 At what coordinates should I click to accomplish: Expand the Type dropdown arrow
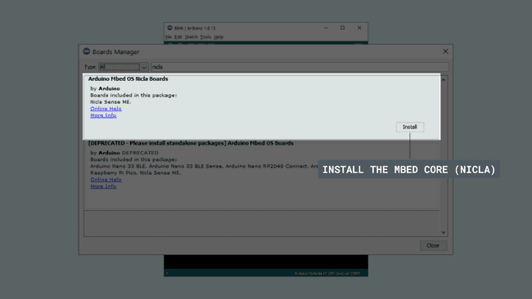(x=144, y=67)
